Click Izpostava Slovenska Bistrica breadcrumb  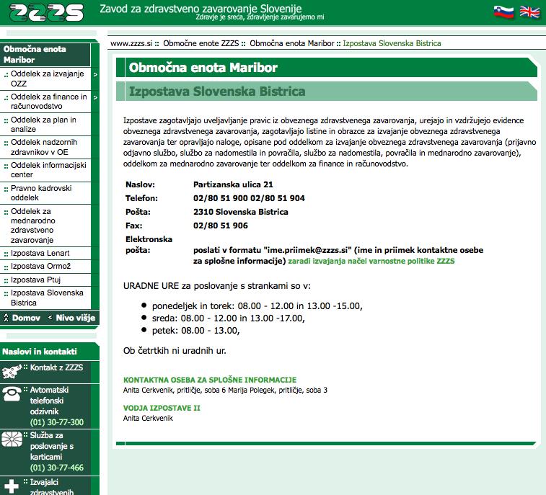392,43
